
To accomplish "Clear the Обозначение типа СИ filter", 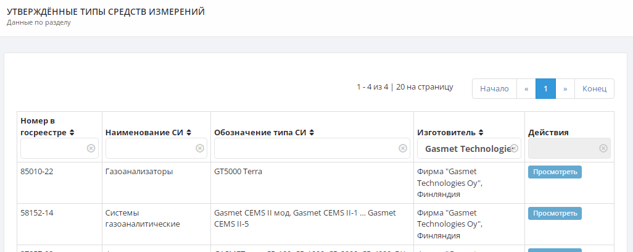I will point(403,148).
